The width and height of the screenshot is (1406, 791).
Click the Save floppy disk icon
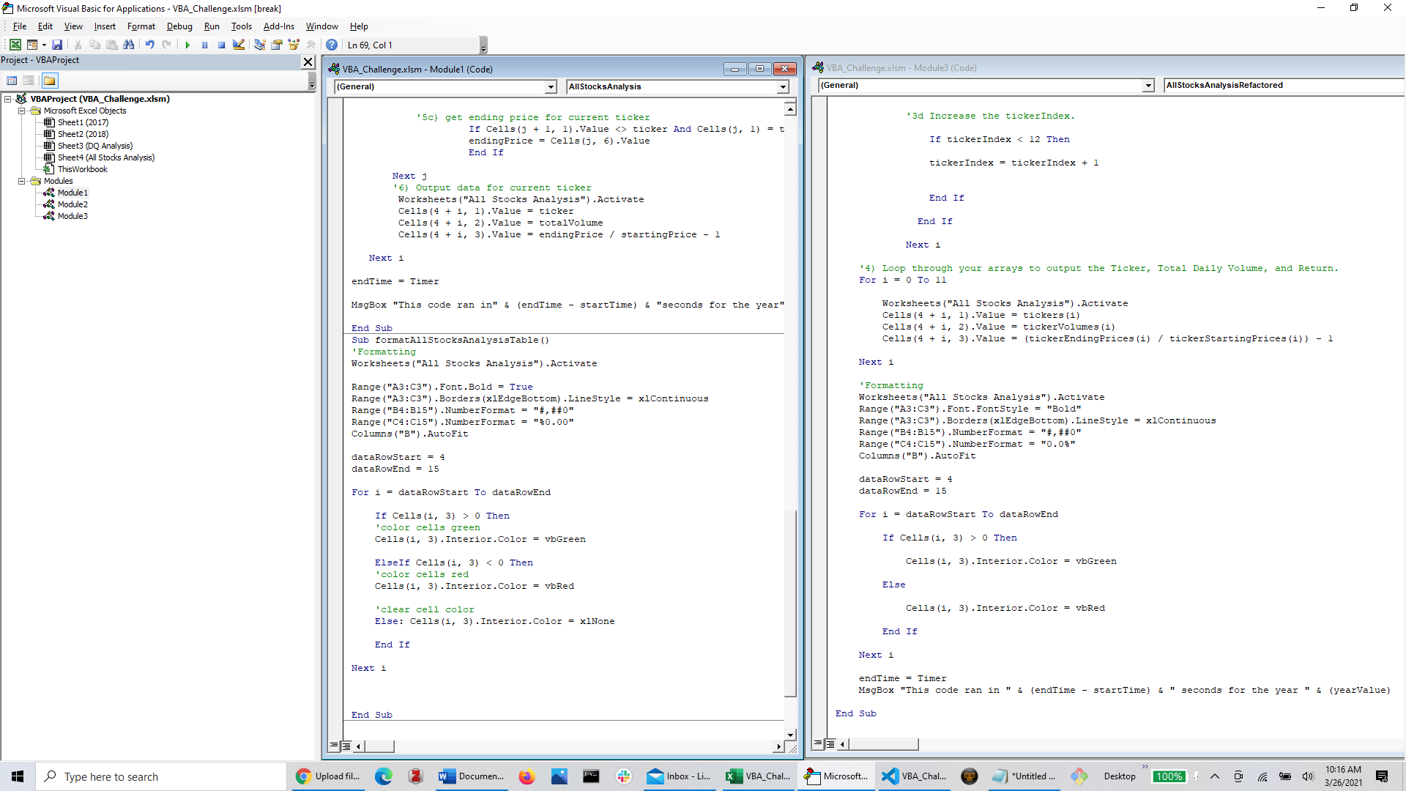57,45
